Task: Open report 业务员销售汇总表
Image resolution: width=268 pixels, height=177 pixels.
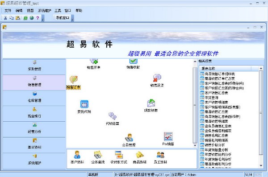Action: point(218,126)
